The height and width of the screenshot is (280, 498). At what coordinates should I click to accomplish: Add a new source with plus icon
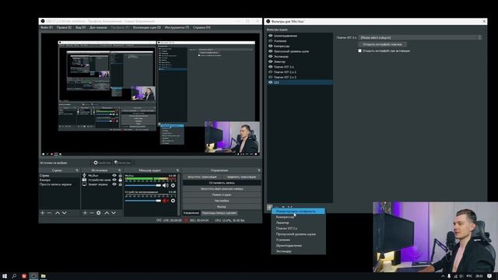[x=85, y=212]
